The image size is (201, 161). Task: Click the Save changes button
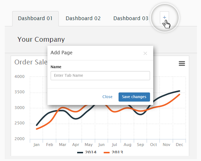pos(134,97)
